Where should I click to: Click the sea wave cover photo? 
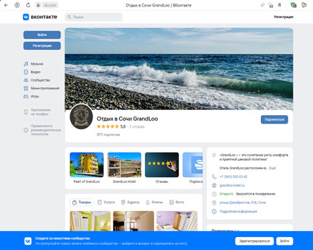point(179,69)
